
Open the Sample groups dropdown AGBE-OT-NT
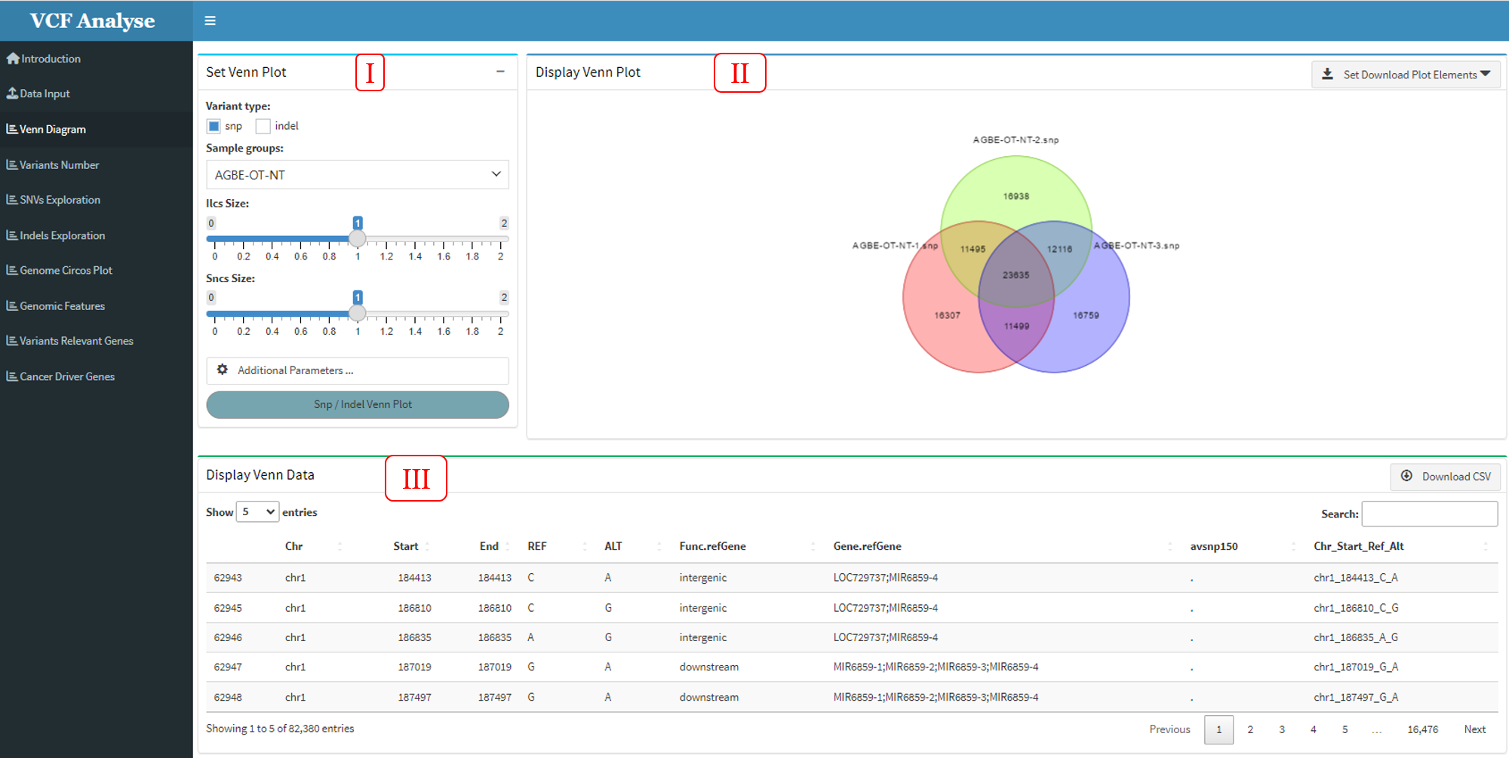tap(358, 174)
